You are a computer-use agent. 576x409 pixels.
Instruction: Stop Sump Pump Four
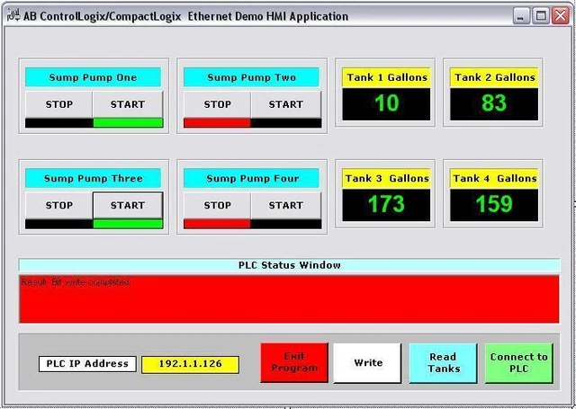coord(218,205)
